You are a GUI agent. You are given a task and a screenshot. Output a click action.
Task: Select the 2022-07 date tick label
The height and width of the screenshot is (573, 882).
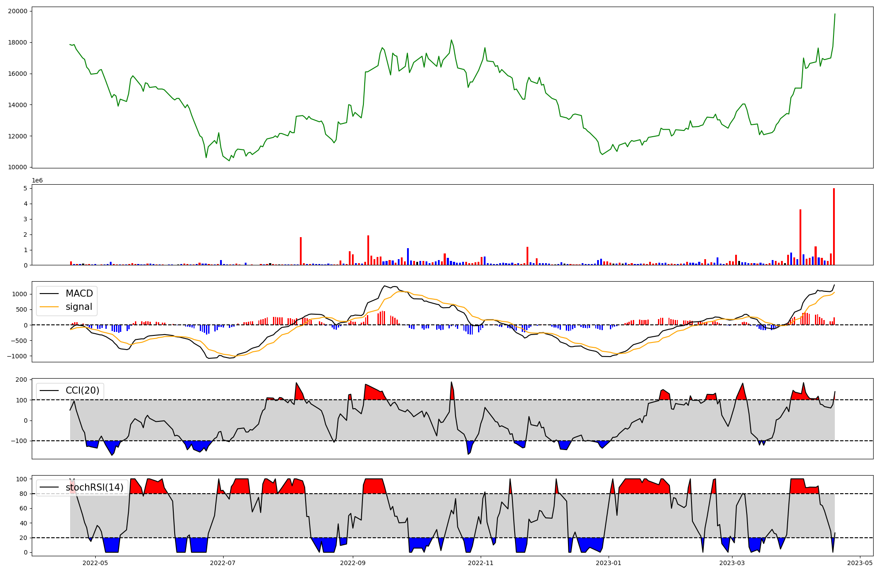pyautogui.click(x=223, y=563)
